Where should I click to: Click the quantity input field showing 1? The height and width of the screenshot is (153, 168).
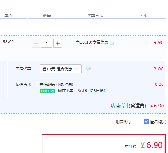point(47,44)
